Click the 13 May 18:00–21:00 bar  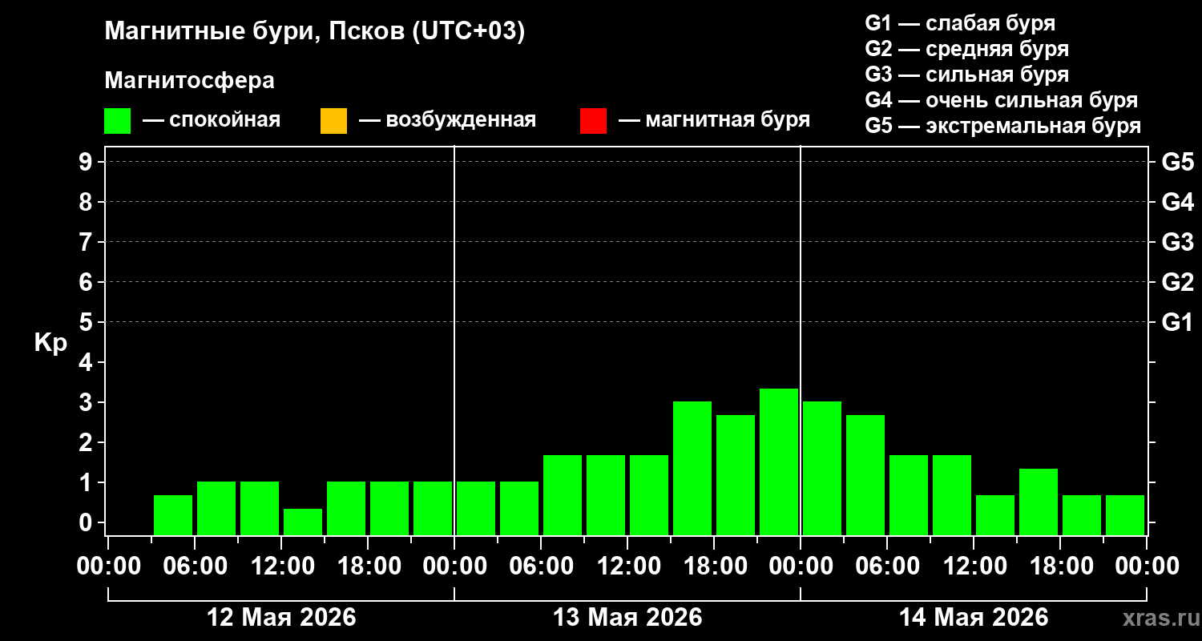736,475
